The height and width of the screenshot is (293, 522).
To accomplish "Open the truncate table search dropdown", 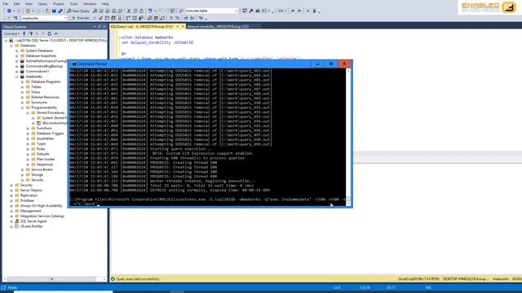I will [237, 11].
